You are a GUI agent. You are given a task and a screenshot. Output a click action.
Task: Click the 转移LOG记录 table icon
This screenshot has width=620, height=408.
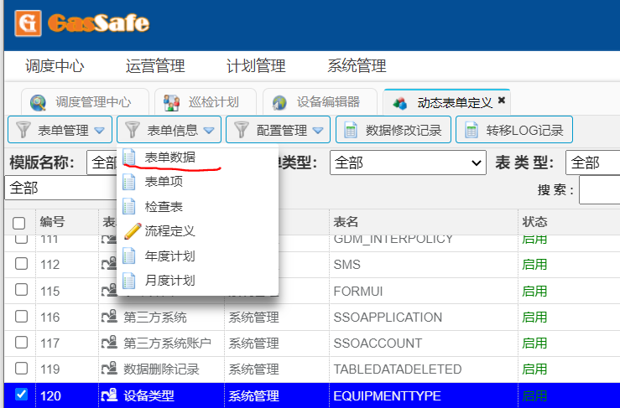click(471, 130)
